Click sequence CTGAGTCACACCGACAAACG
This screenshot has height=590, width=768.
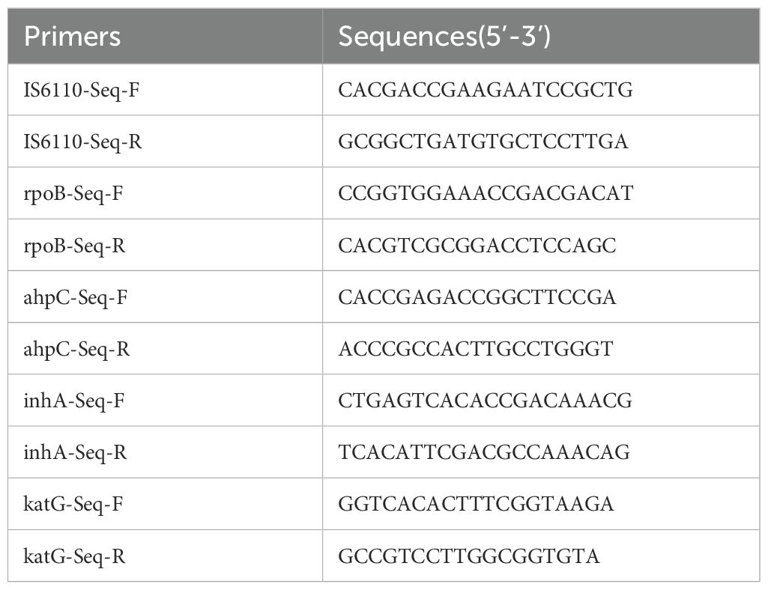click(x=485, y=401)
